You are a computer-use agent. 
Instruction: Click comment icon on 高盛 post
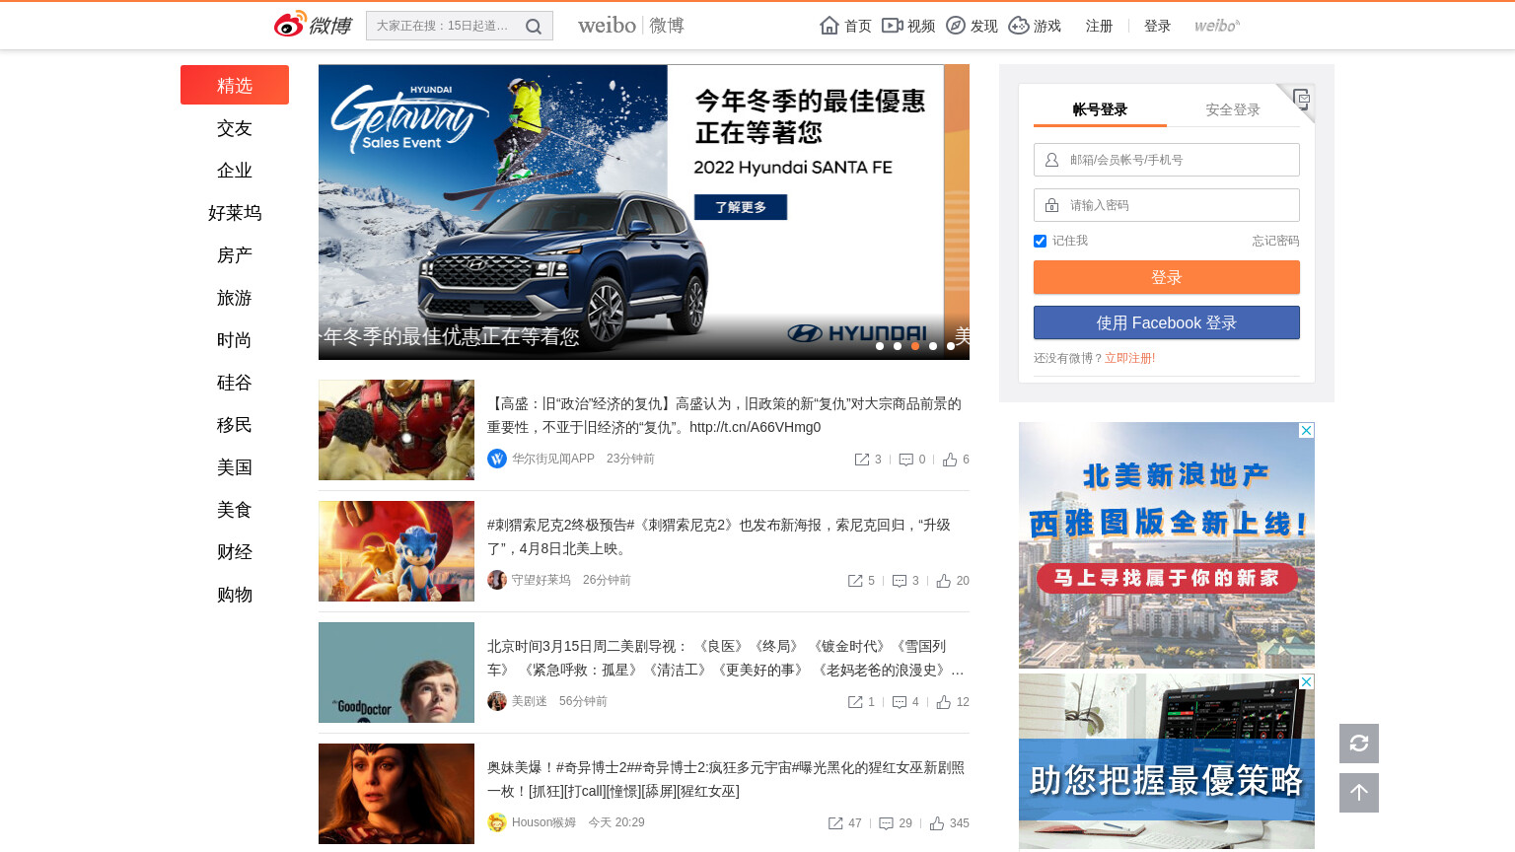point(906,460)
